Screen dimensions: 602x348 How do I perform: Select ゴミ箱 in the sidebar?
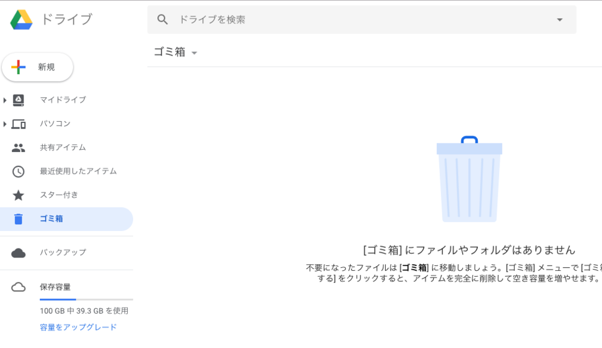coord(51,219)
